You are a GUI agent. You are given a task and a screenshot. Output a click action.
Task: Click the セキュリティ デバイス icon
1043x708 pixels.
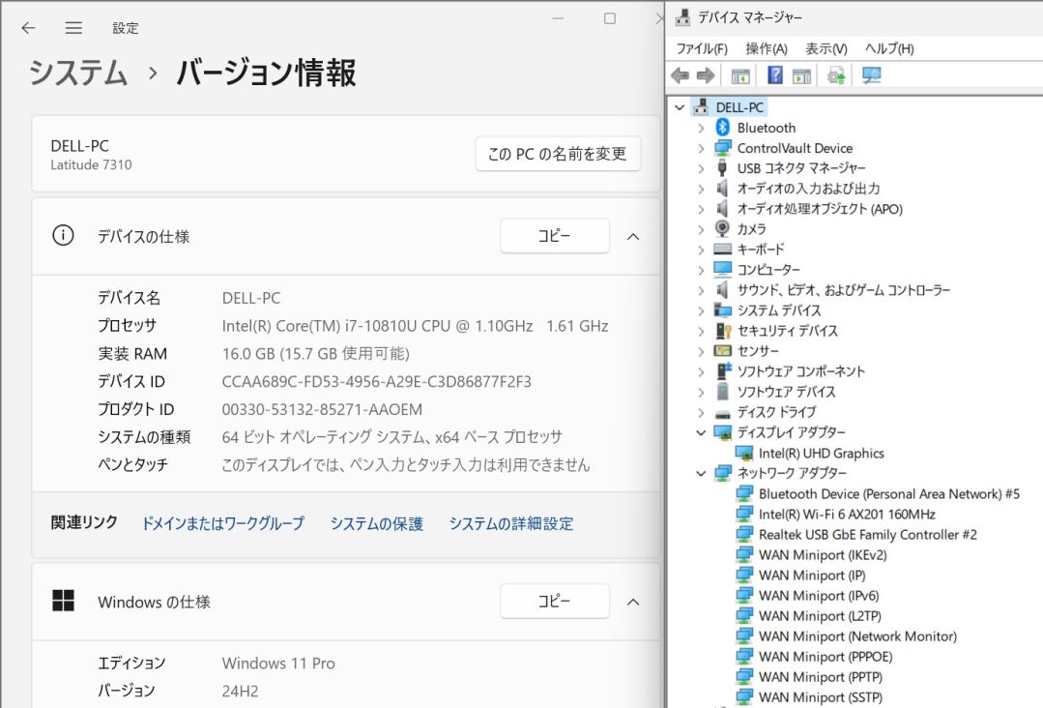(723, 331)
